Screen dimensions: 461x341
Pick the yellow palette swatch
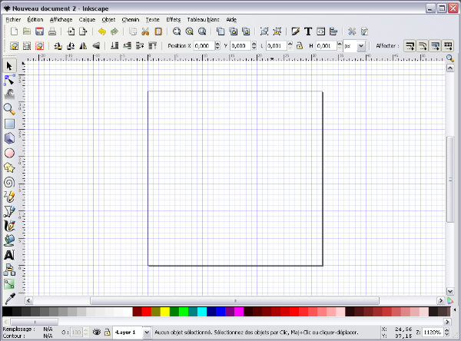pos(165,312)
